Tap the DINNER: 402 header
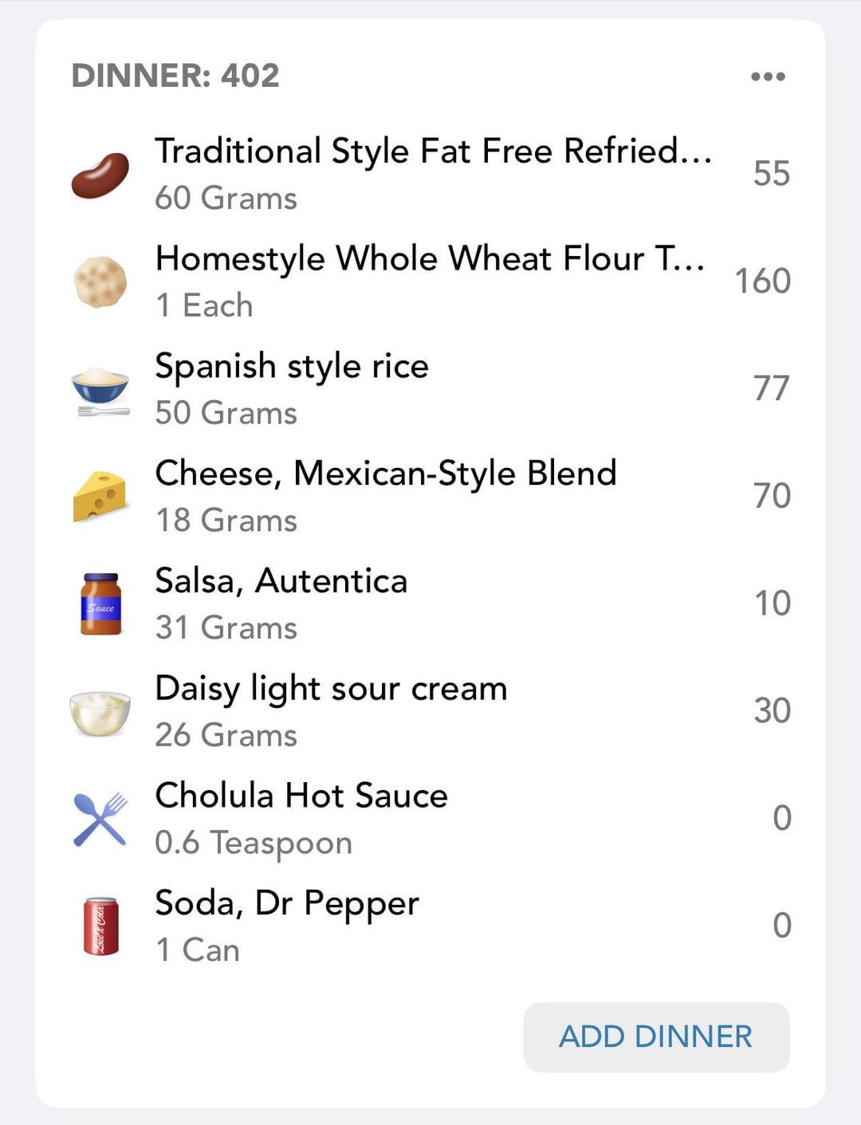 tap(175, 76)
